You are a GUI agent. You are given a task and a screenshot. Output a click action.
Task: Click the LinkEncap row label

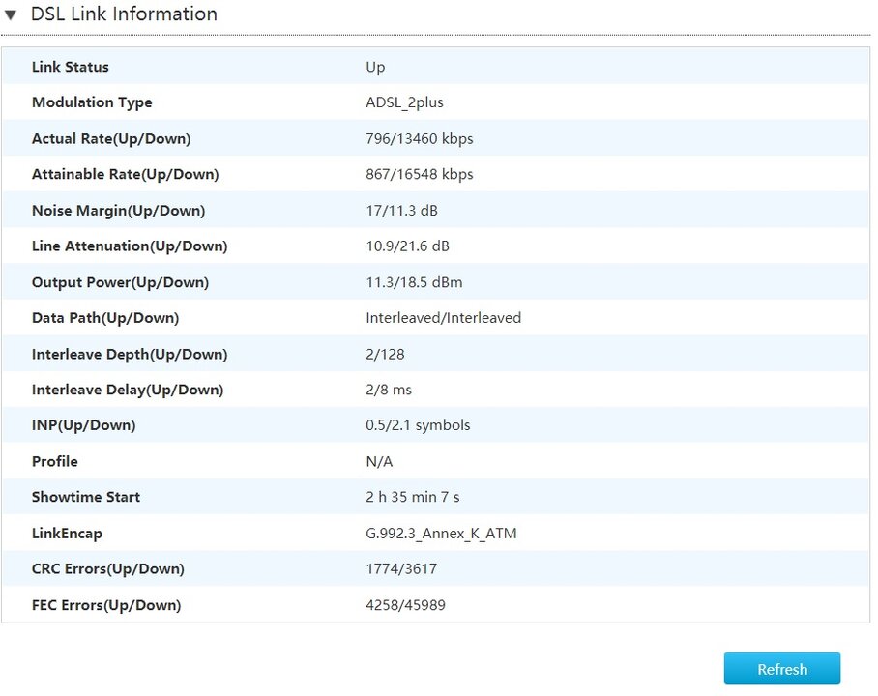coord(67,534)
